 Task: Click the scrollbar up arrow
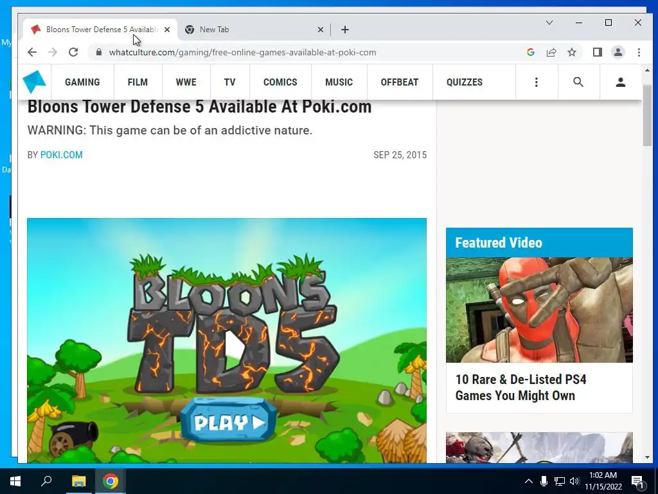point(647,71)
